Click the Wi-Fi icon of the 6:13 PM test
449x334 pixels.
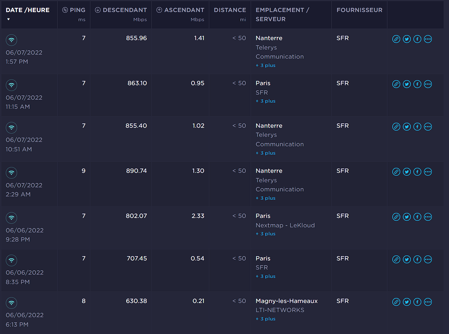[x=12, y=303]
